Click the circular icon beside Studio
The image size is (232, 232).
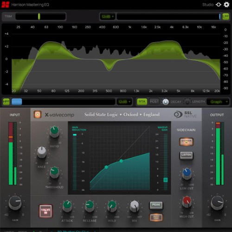point(219,5)
